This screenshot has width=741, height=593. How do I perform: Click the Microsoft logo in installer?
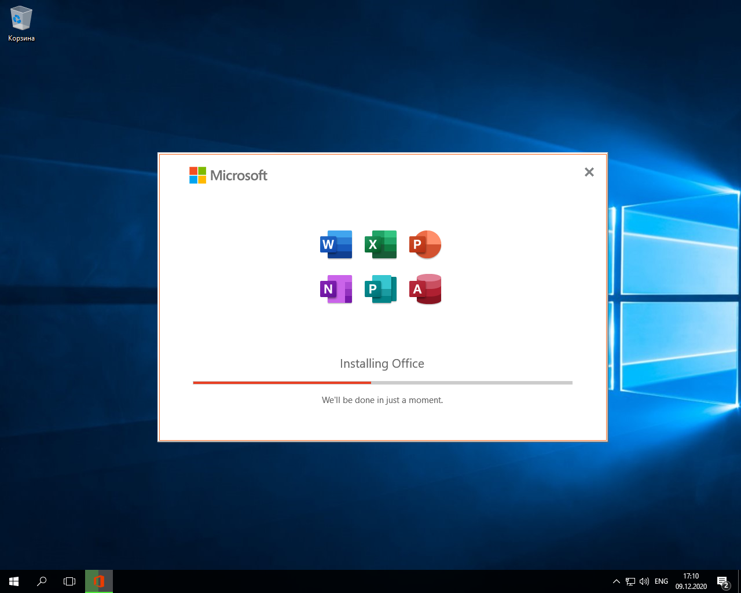(x=228, y=175)
